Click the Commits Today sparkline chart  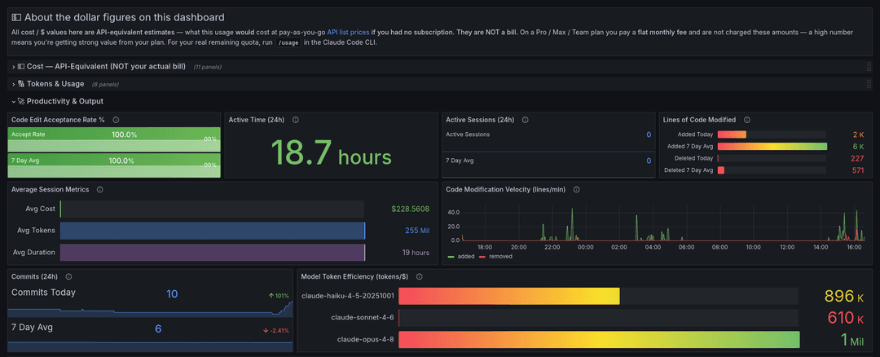151,309
